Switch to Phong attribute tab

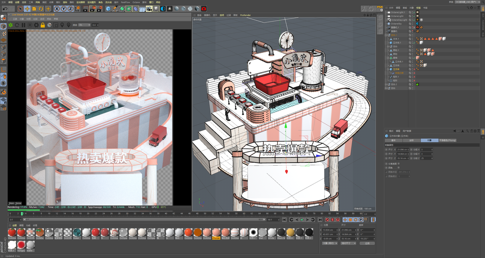[x=447, y=140]
